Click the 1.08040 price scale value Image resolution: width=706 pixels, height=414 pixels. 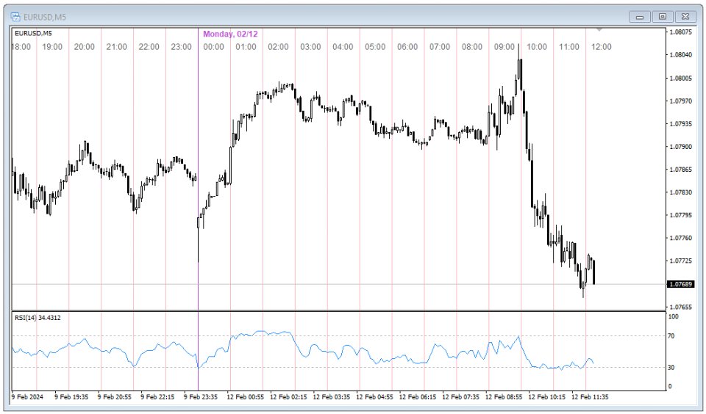coord(678,55)
